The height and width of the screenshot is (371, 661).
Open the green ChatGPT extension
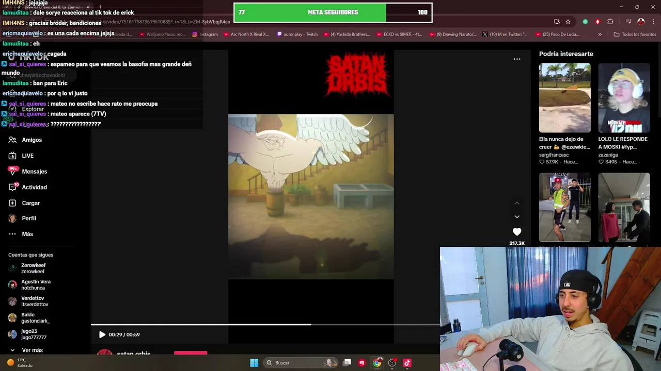click(585, 22)
